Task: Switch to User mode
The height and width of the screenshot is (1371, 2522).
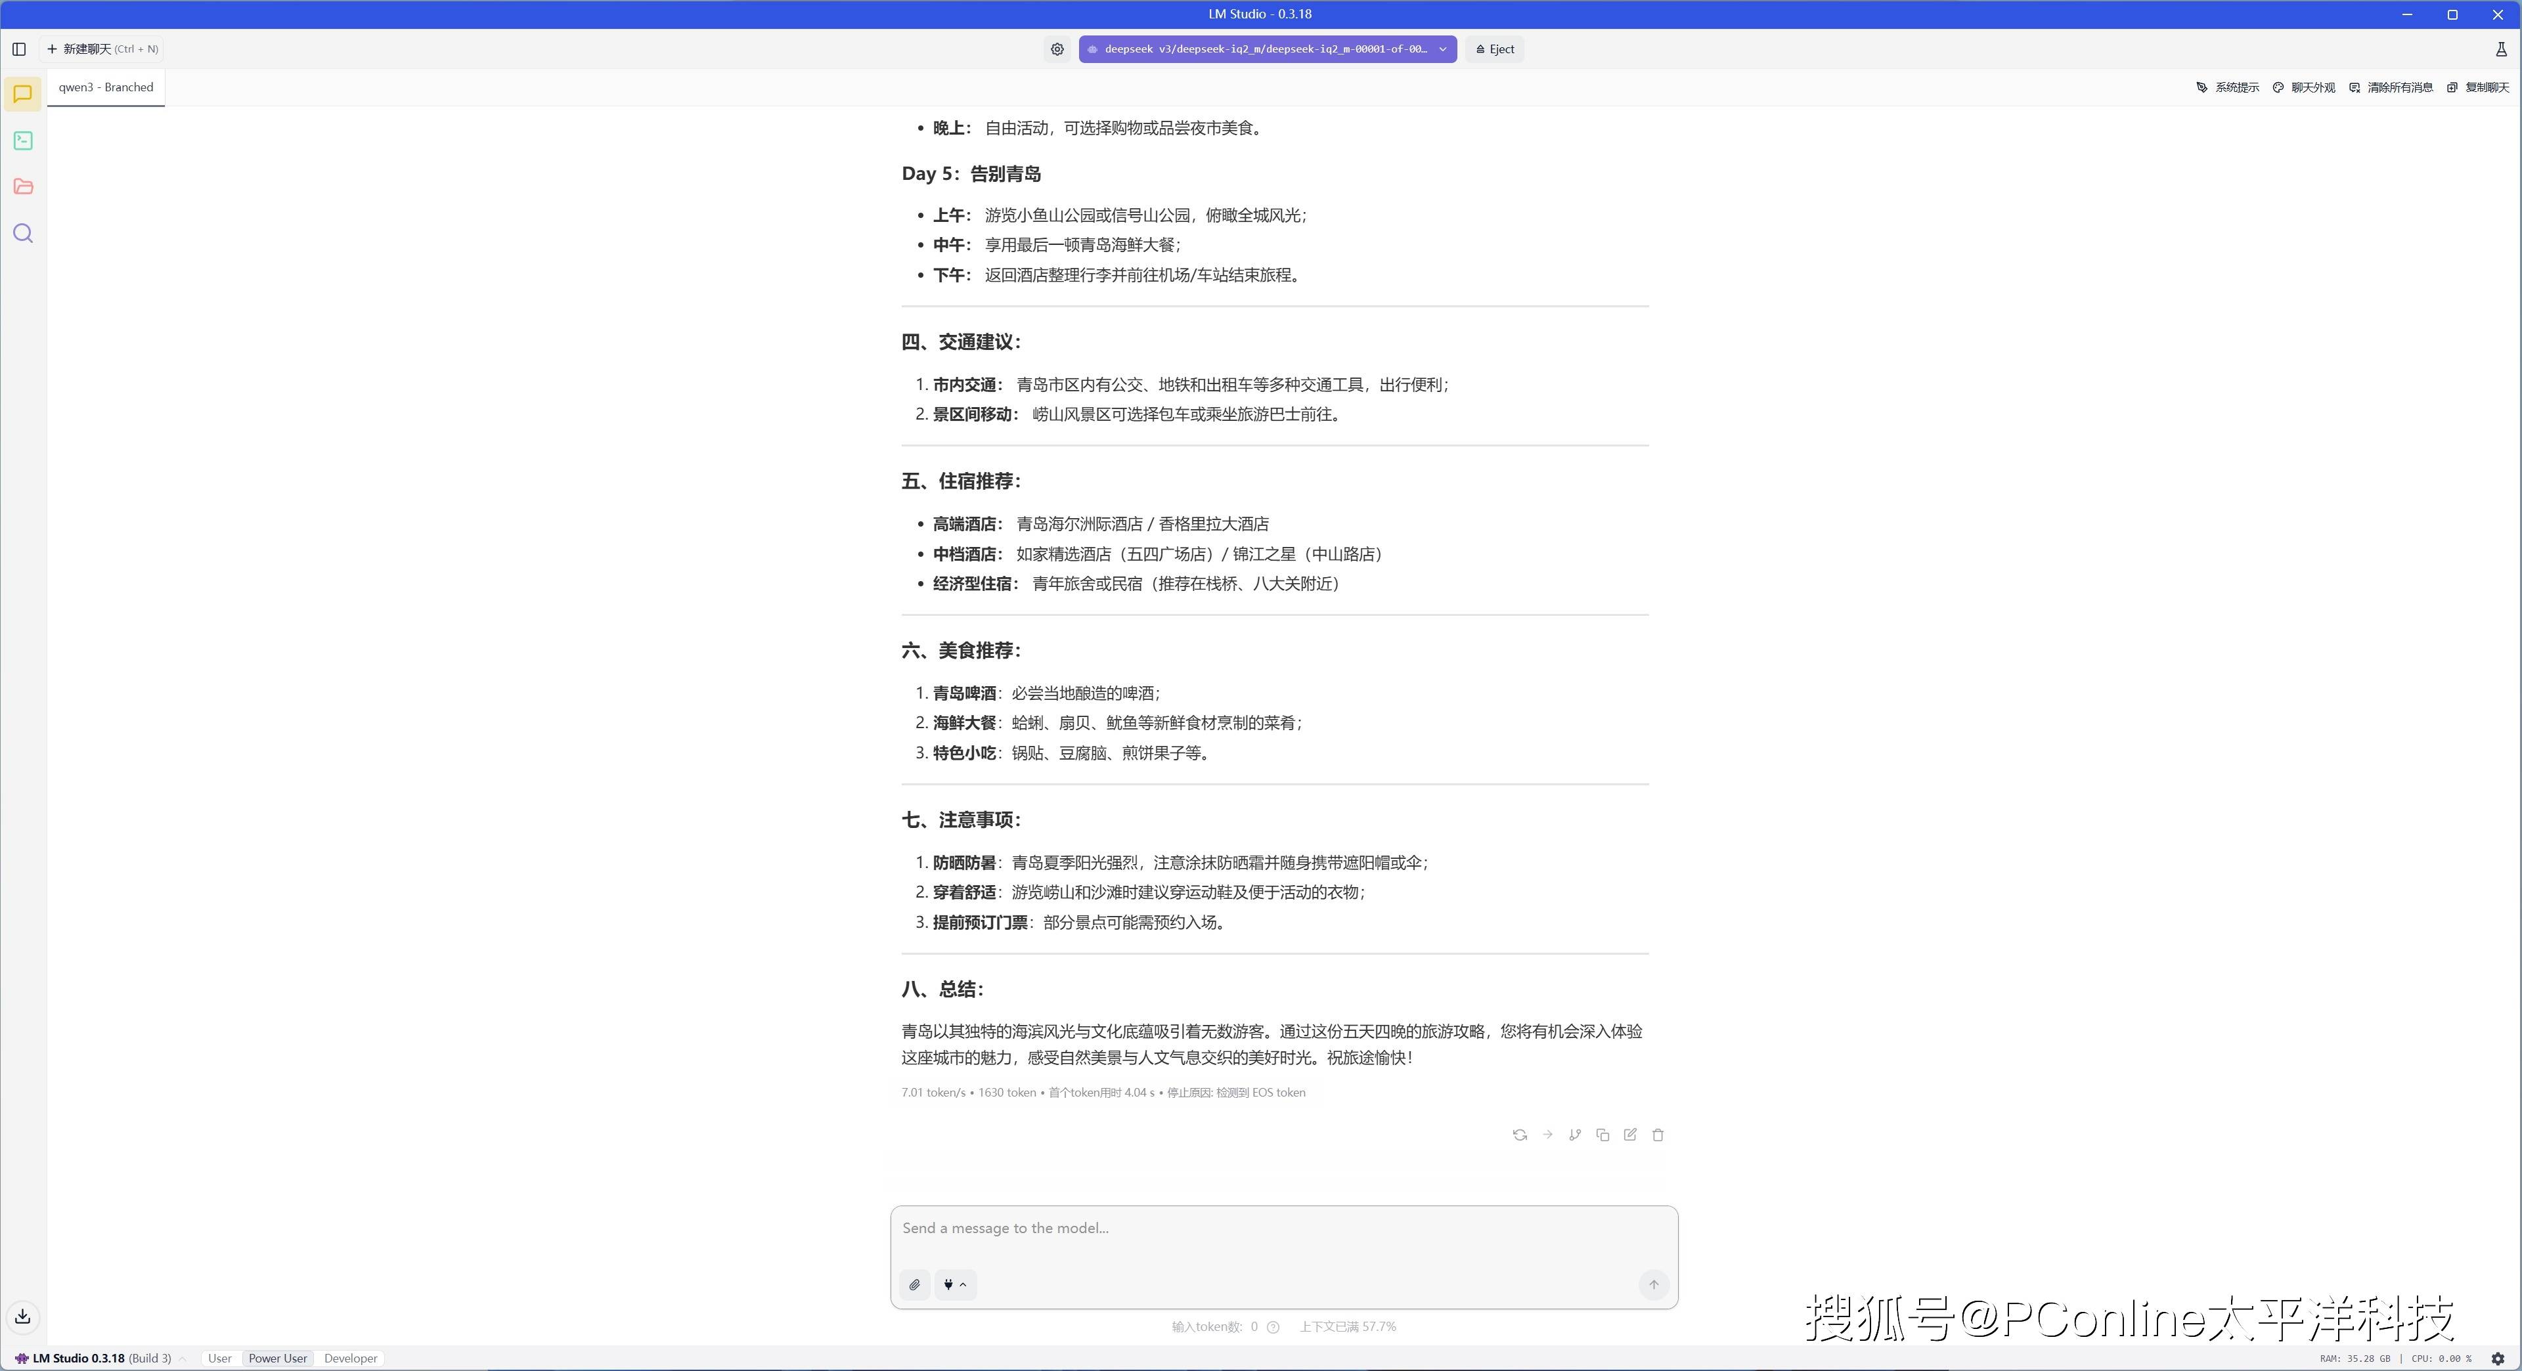Action: [x=219, y=1359]
